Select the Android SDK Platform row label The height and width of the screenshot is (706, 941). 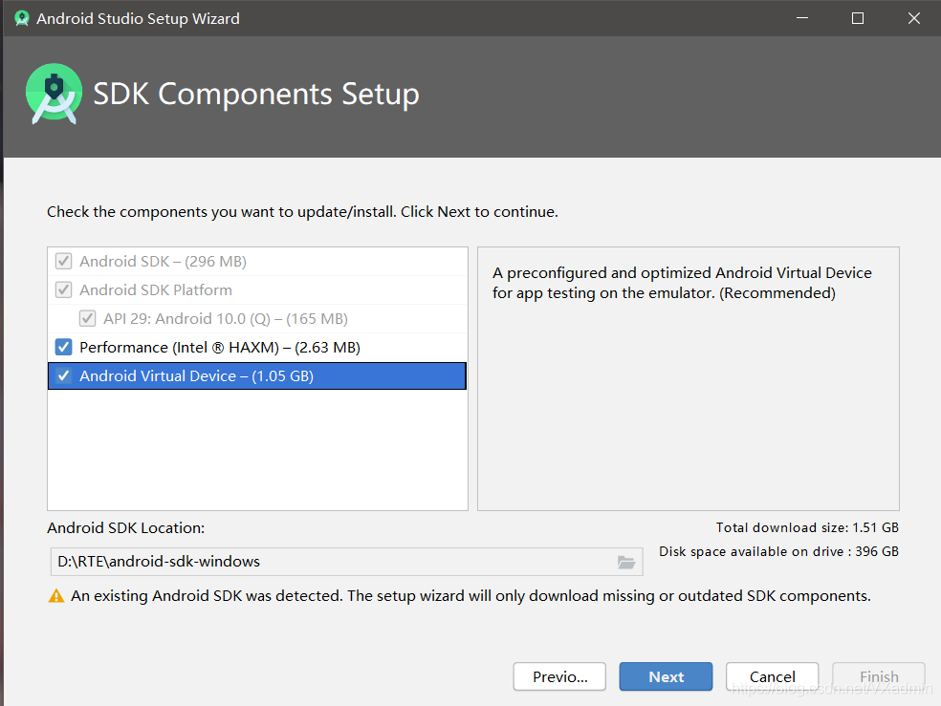click(x=156, y=290)
